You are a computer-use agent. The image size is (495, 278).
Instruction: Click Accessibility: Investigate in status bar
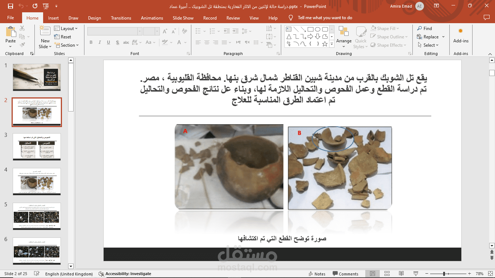coord(125,274)
